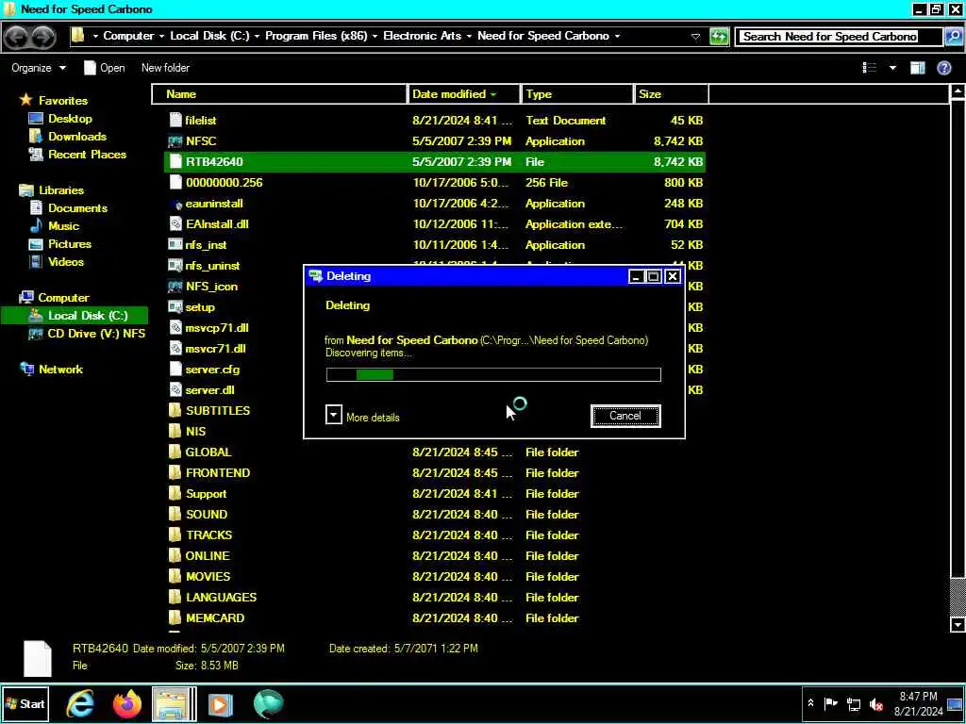Click the Back navigation arrow

pyautogui.click(x=17, y=38)
